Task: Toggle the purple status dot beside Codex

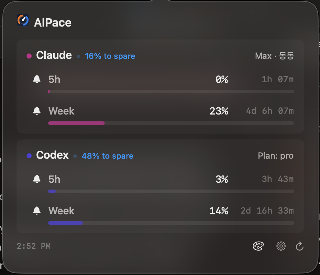Action: click(28, 155)
